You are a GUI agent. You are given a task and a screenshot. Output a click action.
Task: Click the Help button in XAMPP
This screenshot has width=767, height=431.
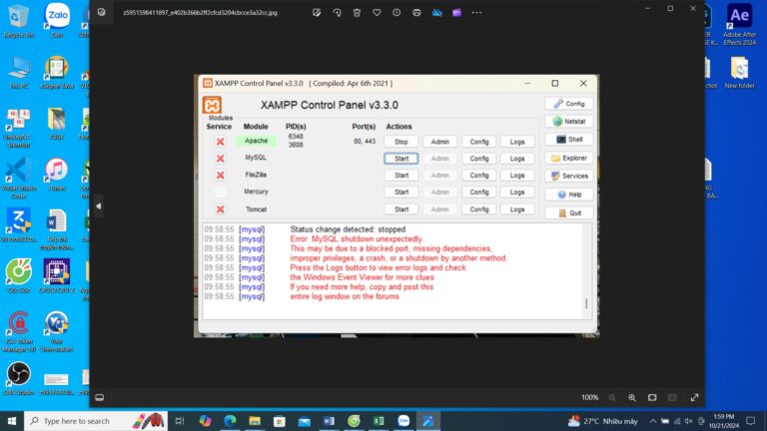[569, 195]
